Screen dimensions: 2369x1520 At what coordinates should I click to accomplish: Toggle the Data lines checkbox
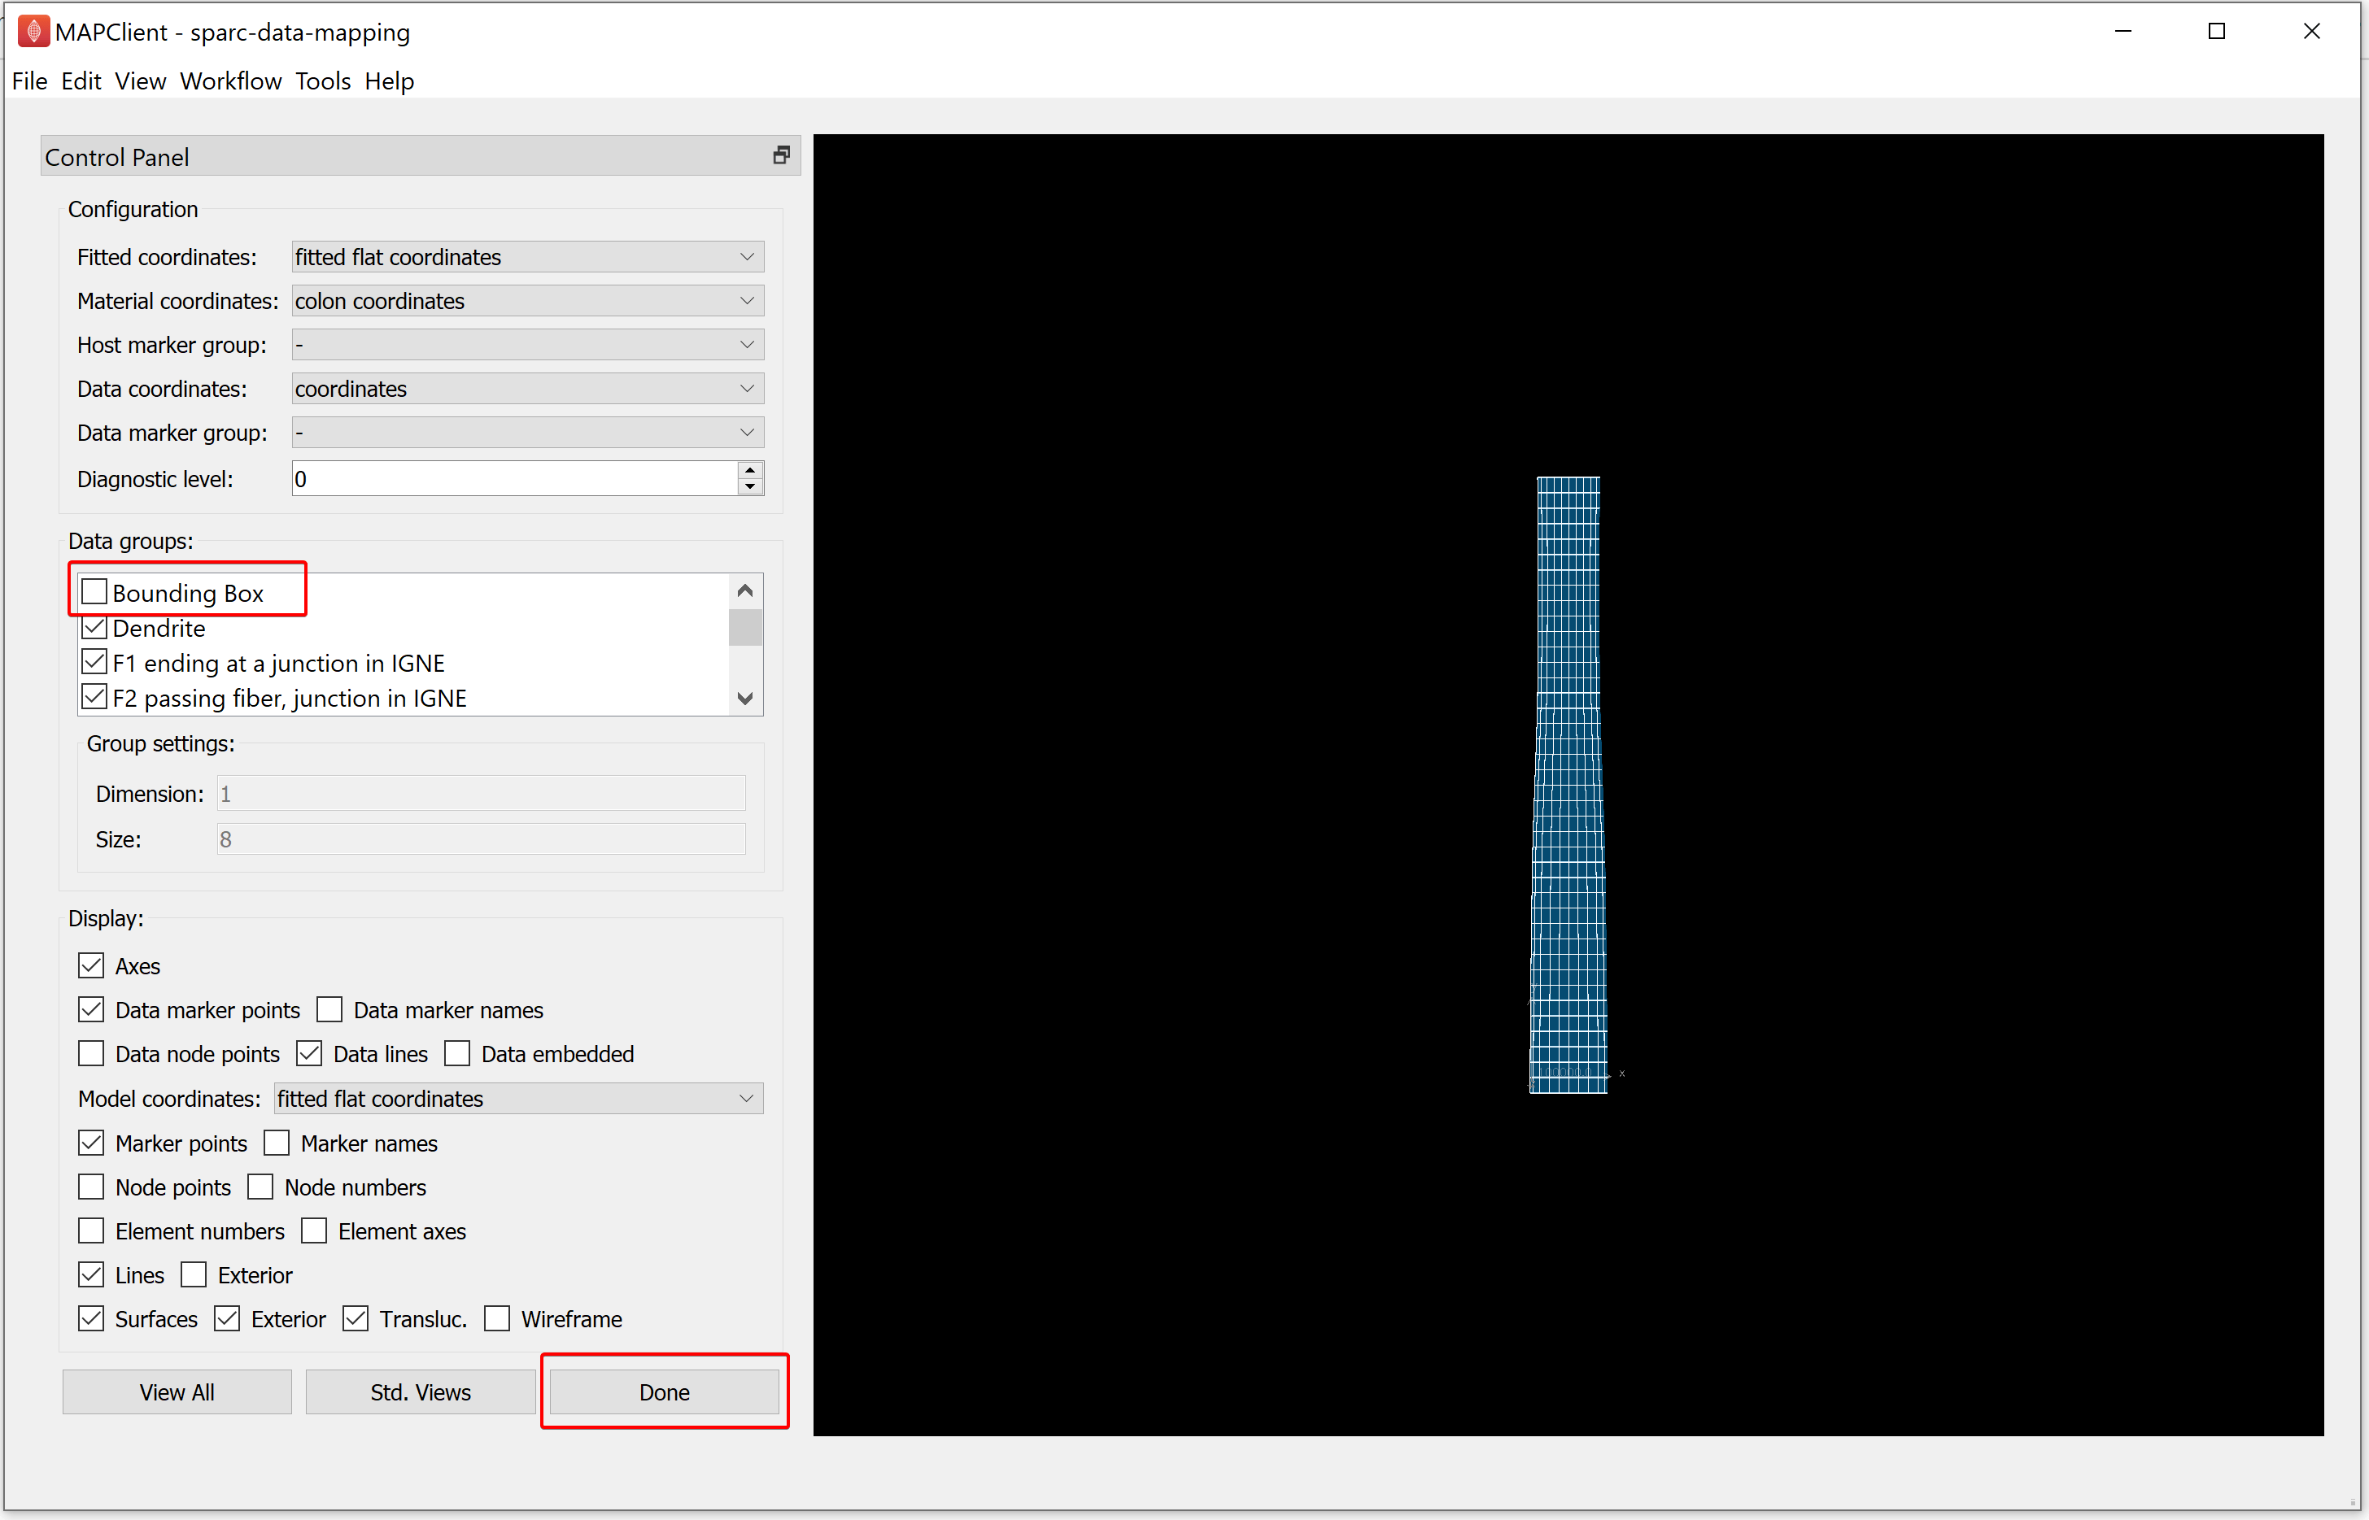pos(309,1053)
